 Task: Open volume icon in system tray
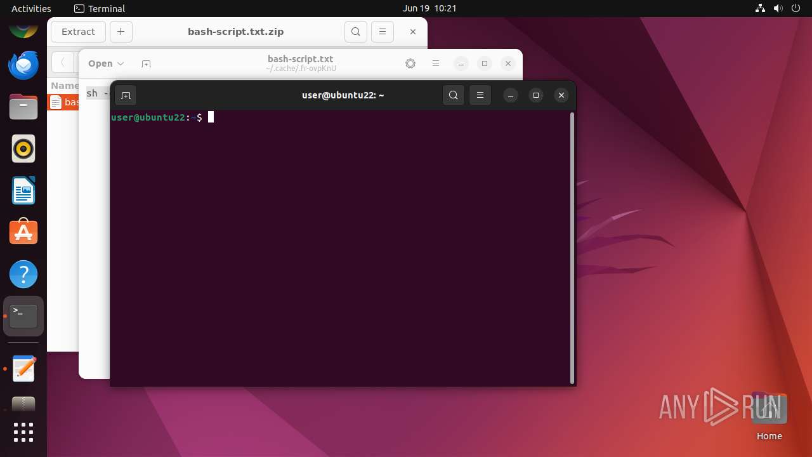coord(778,8)
